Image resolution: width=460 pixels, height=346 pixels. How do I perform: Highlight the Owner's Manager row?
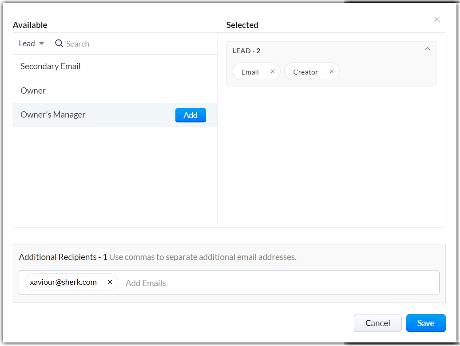coord(89,115)
